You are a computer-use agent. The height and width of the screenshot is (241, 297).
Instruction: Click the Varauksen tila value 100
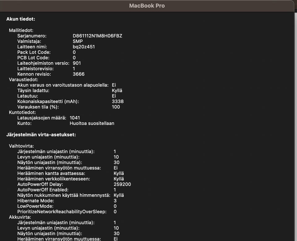[116, 107]
